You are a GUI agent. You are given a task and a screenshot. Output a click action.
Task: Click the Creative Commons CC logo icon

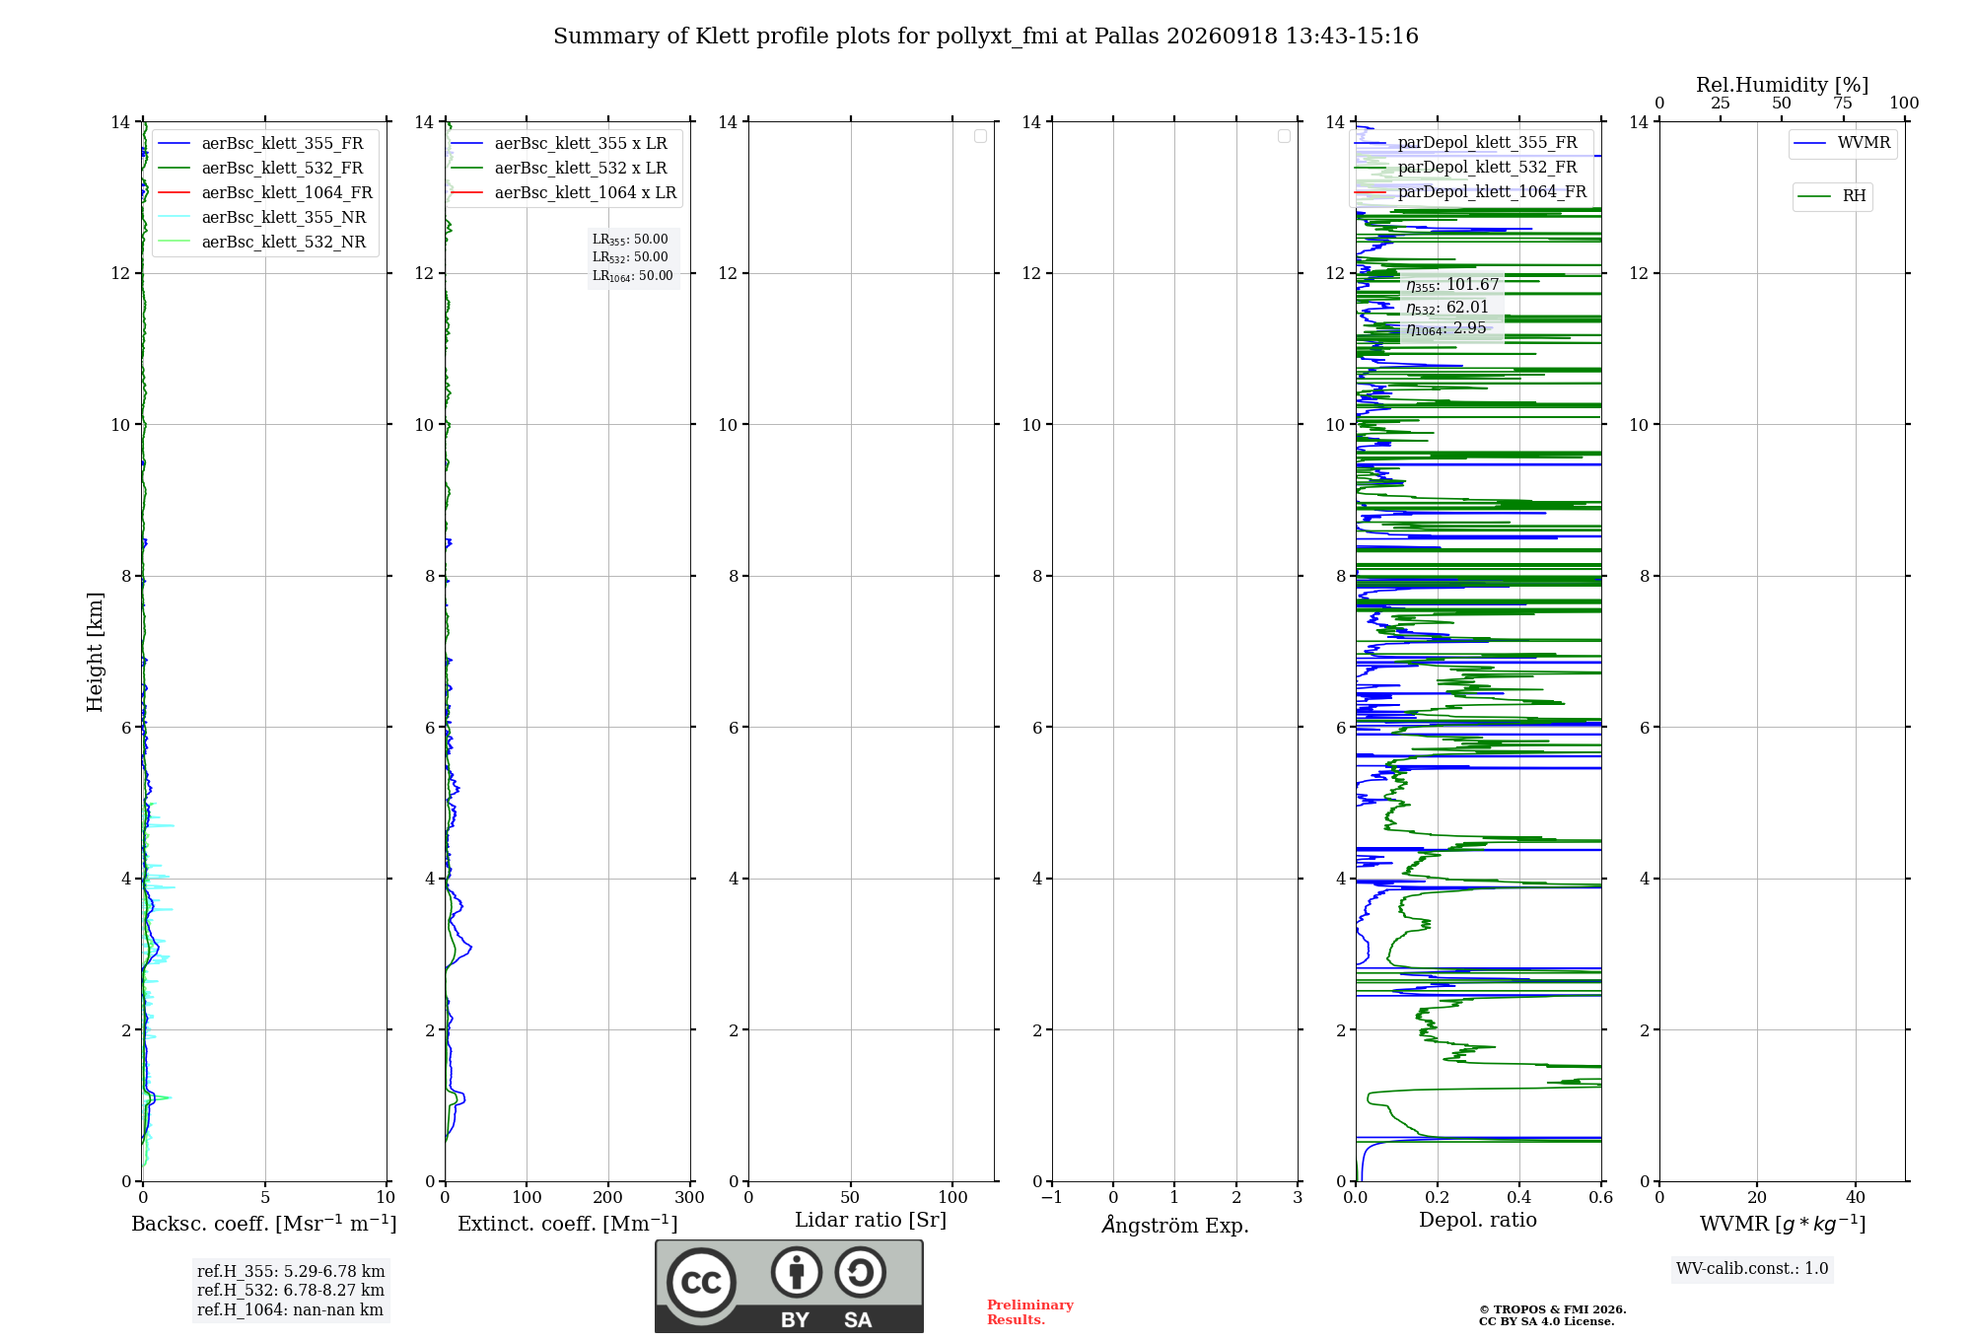(x=701, y=1283)
